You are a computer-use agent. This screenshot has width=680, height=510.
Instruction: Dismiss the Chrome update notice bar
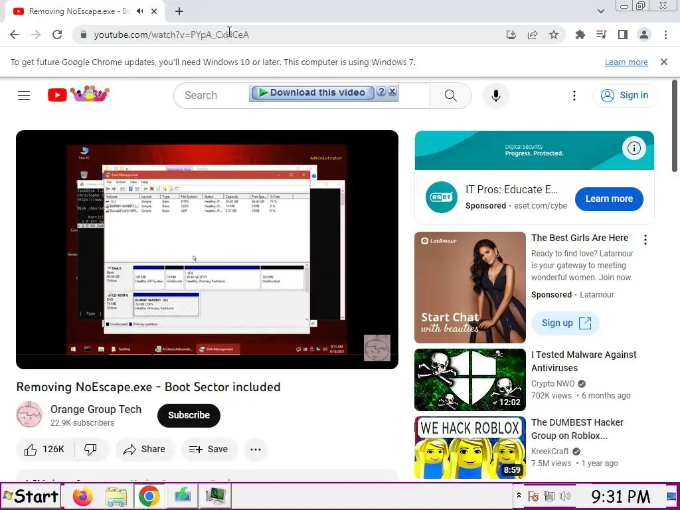tap(664, 62)
